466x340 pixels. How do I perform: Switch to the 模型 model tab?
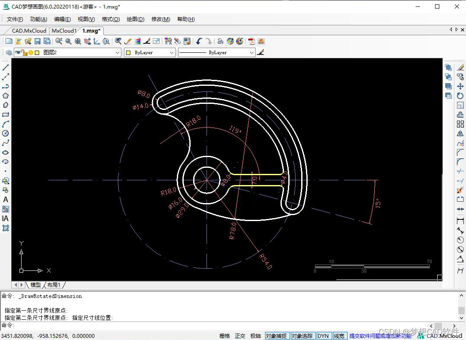click(36, 285)
